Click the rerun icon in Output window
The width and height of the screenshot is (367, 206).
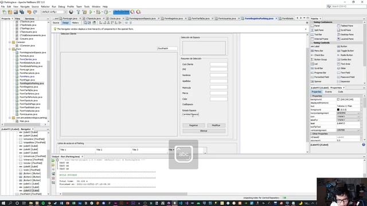click(x=53, y=160)
